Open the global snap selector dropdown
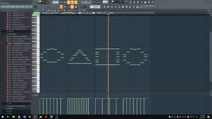Viewport: 212px width, 119px height. [x=83, y=7]
